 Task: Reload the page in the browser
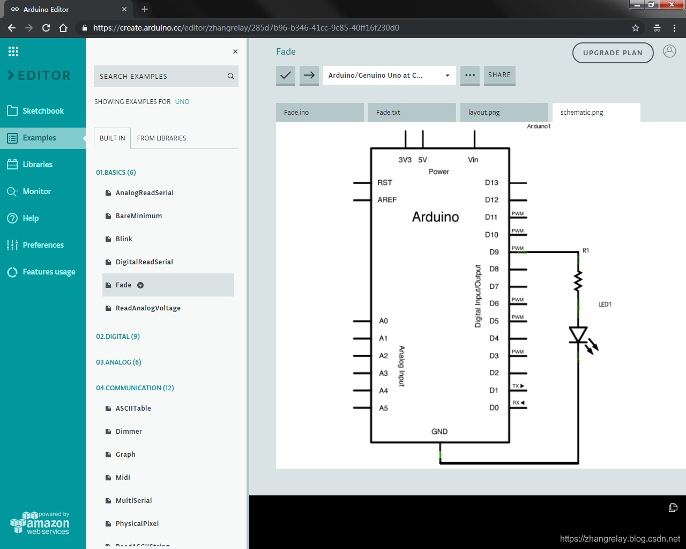(x=46, y=28)
